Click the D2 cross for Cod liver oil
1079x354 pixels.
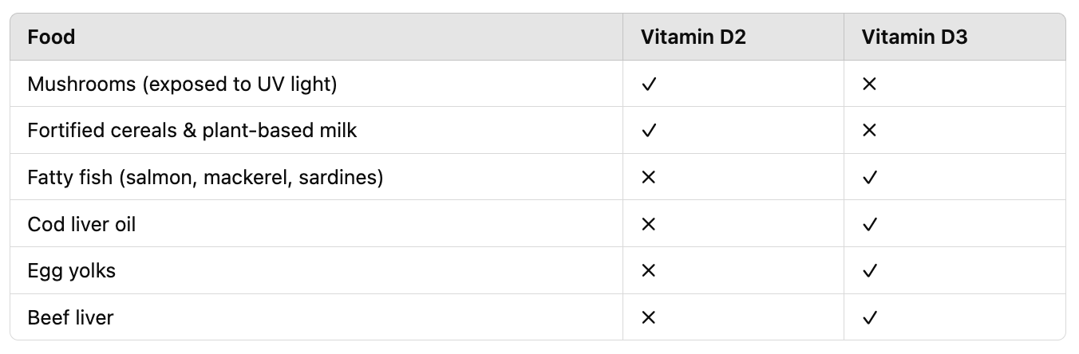pyautogui.click(x=649, y=224)
